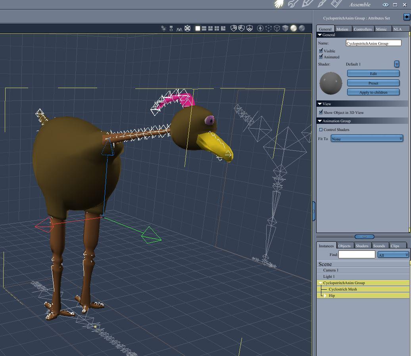This screenshot has height=356, width=411.
Task: Uncheck the Visible checkbox
Action: click(x=321, y=50)
